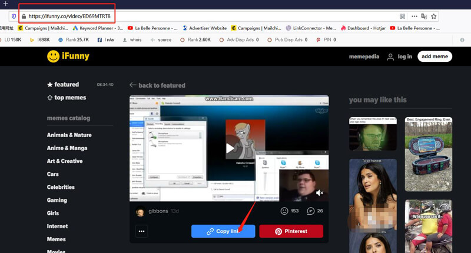Screen dimensions: 471x253
Task: Open To be honest meme thumbnail
Action: [373, 206]
